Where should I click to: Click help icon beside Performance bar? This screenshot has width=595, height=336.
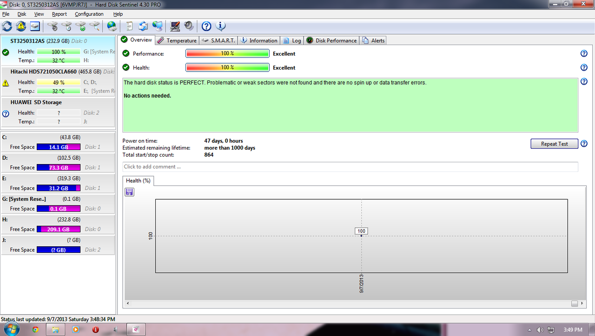[x=584, y=53]
